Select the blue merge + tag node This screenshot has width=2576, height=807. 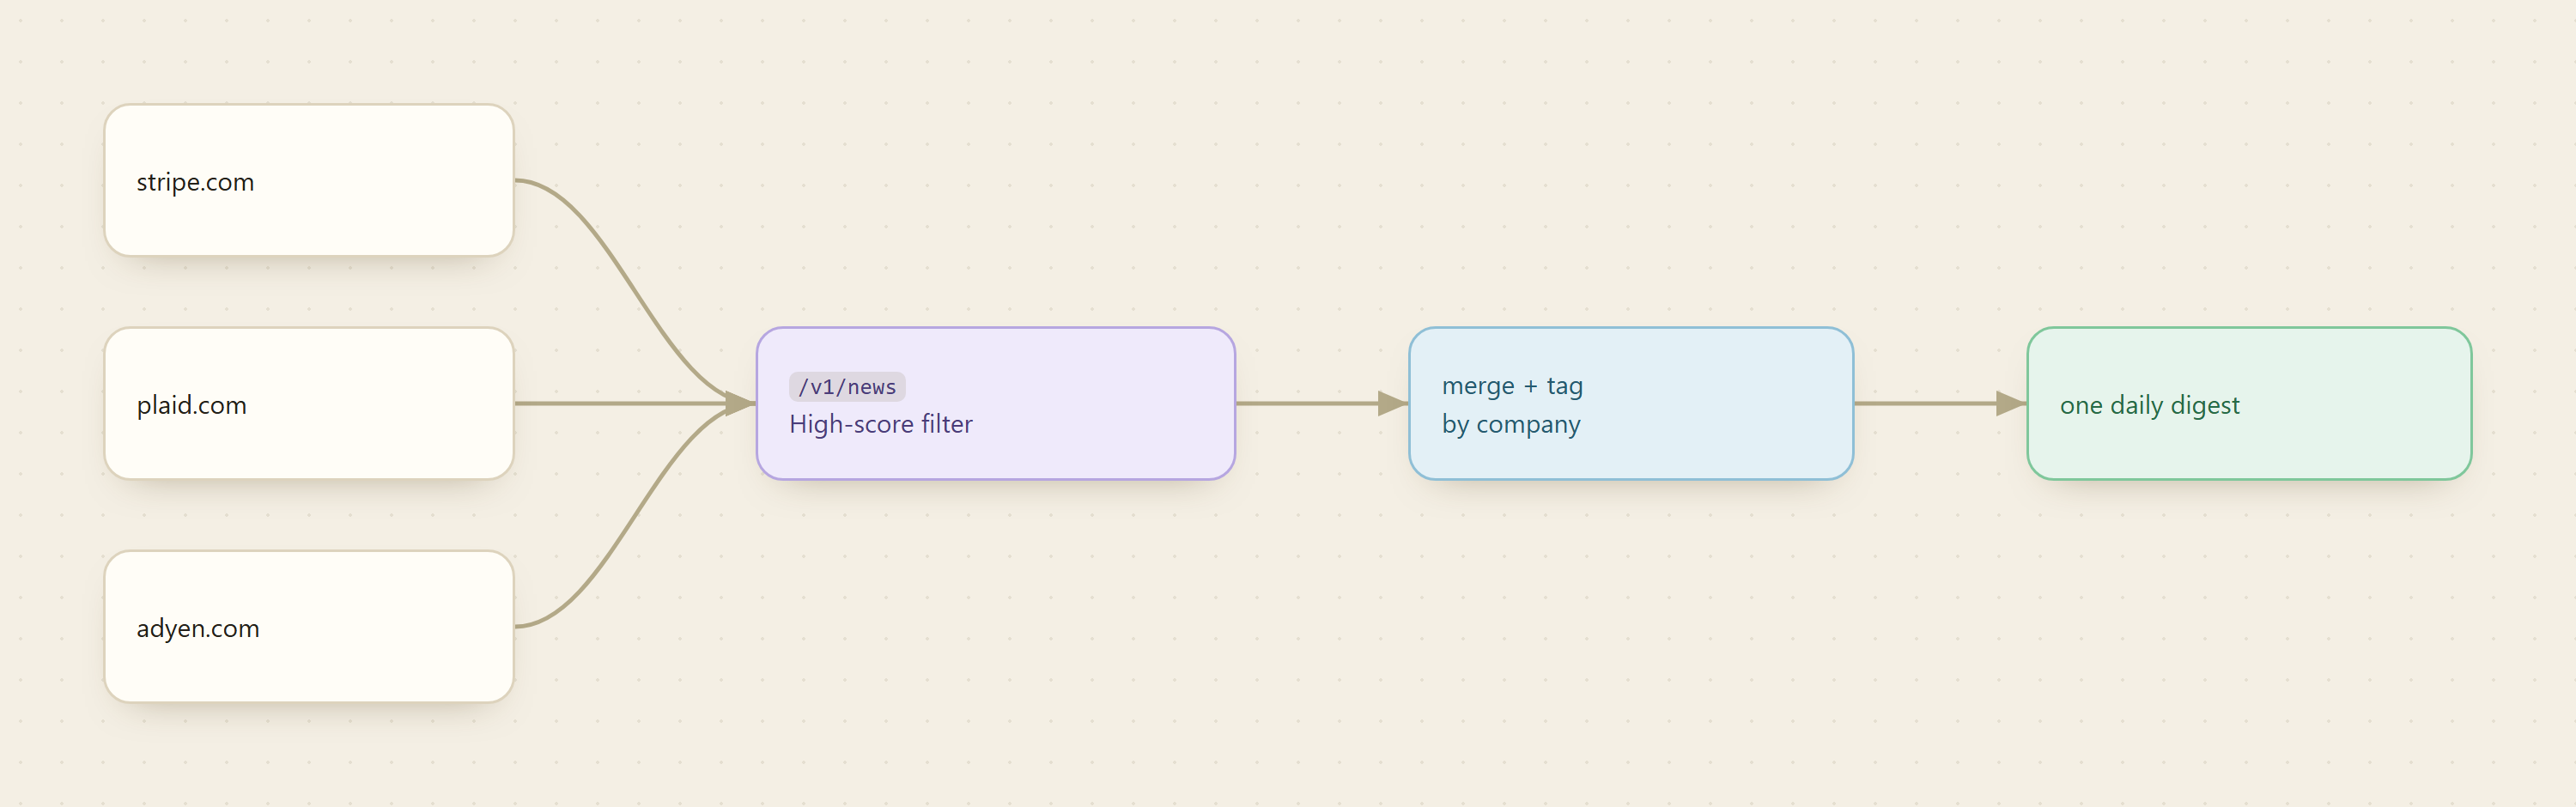point(1631,404)
